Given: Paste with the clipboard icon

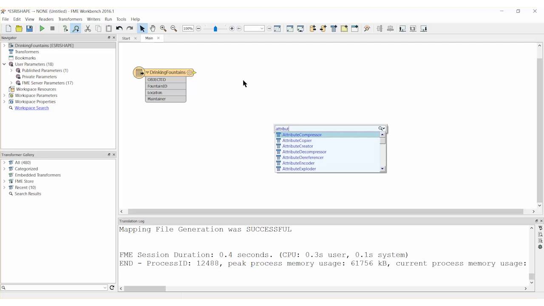Looking at the screenshot, I should coord(109,28).
